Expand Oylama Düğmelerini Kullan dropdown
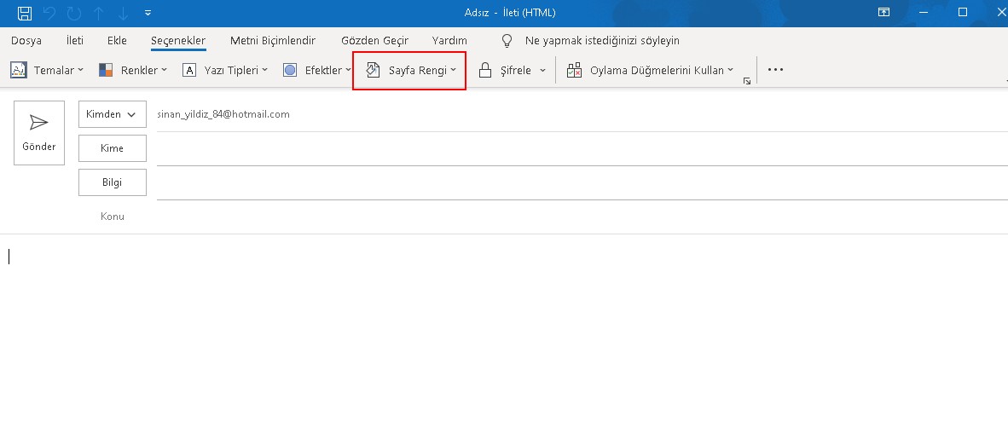Viewport: 1008px width, 439px height. point(650,71)
